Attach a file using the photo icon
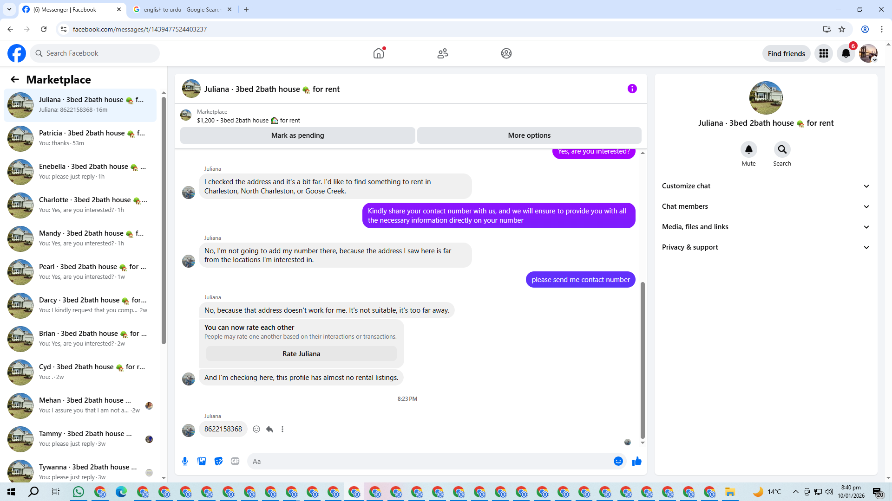Screen dimensions: 892x501 click(202, 461)
